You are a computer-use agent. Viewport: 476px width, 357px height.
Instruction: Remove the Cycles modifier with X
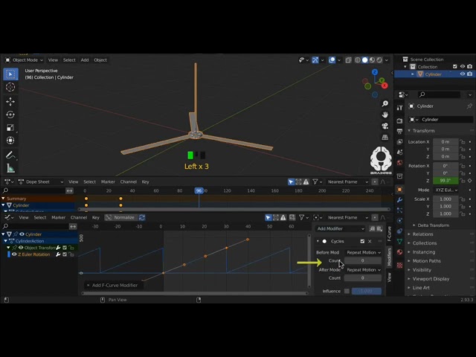click(x=370, y=241)
